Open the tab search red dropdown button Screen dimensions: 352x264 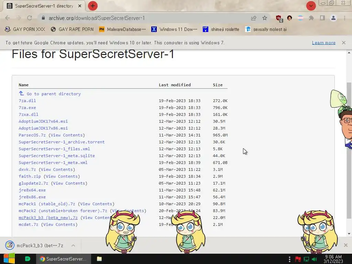pos(311,6)
